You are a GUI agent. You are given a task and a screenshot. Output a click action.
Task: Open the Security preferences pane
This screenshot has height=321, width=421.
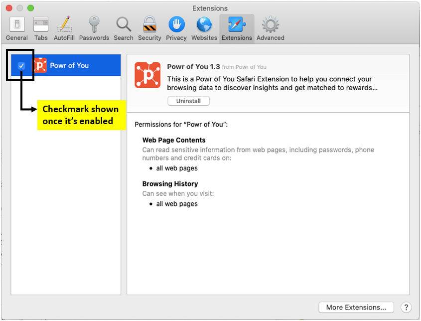click(x=149, y=29)
